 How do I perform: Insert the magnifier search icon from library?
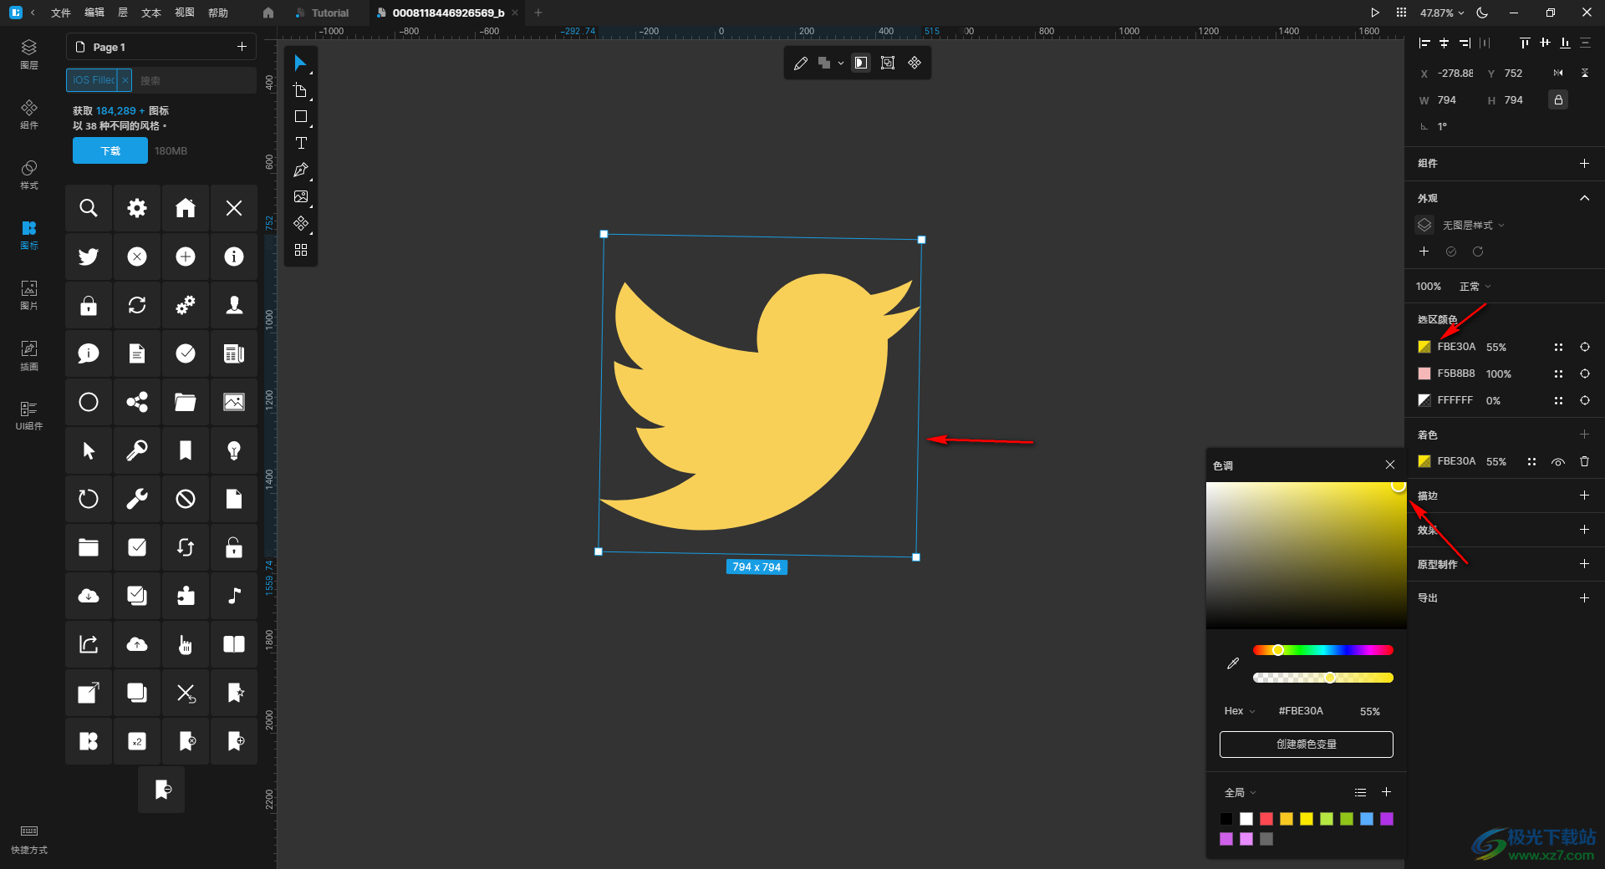coord(89,208)
